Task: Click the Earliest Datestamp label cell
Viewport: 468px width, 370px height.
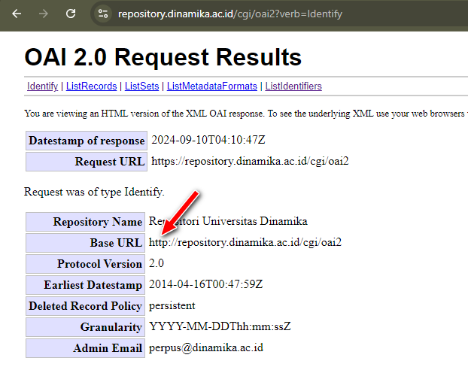Action: pyautogui.click(x=85, y=285)
